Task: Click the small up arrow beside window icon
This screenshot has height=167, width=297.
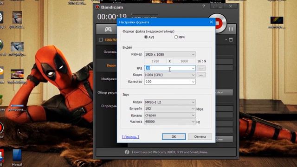Action: click(226, 40)
